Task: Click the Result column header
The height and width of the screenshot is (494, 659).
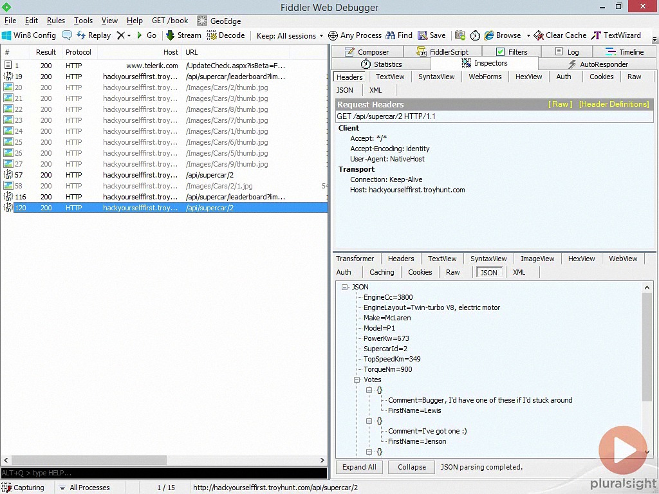Action: point(46,52)
